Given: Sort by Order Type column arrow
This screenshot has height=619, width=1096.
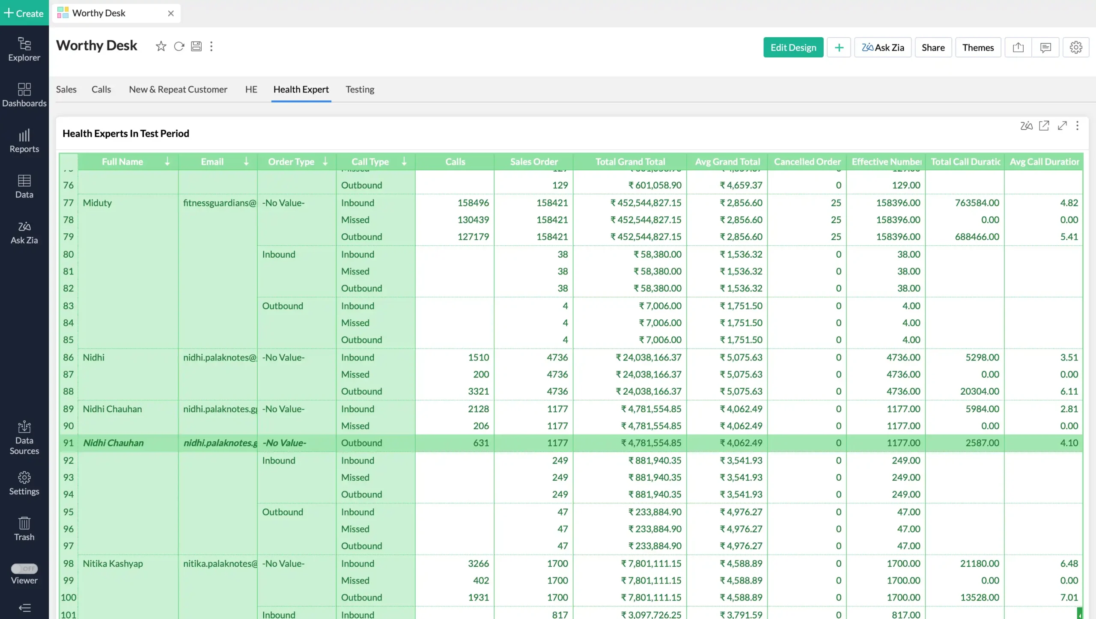Looking at the screenshot, I should 325,161.
